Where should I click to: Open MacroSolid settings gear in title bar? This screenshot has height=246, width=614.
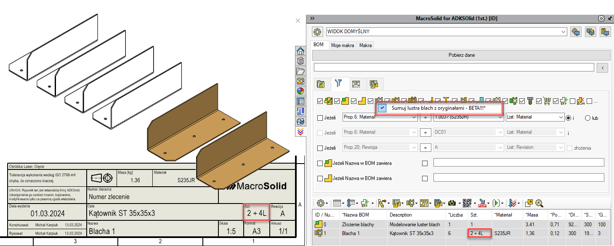point(601,19)
